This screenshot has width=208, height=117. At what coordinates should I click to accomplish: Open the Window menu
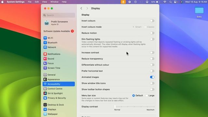[54, 2]
